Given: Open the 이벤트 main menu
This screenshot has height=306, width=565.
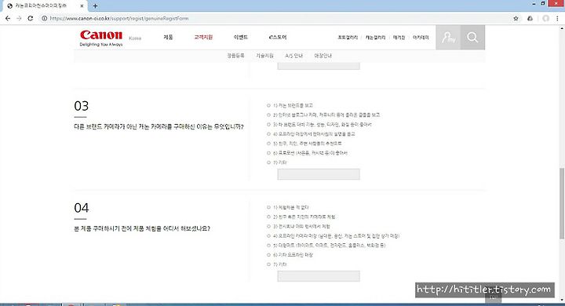Looking at the screenshot, I should 241,37.
